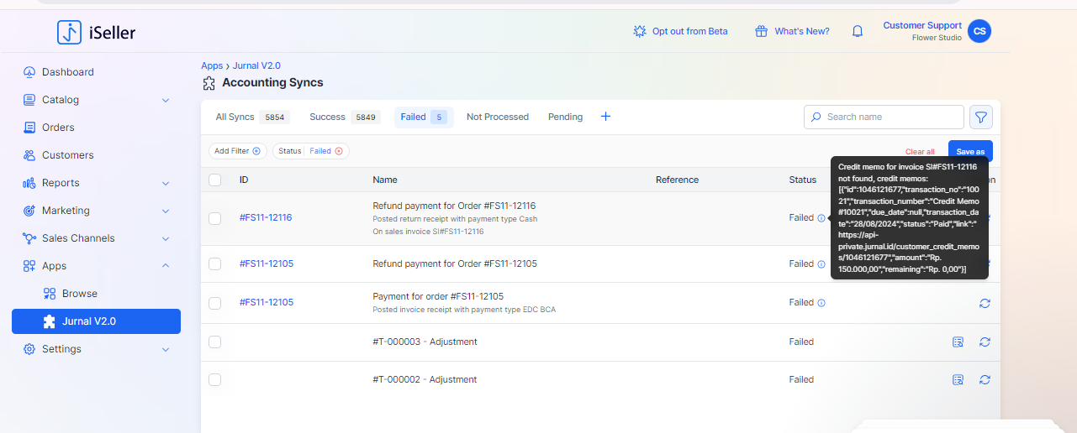The width and height of the screenshot is (1077, 433).
Task: Click the Save as button
Action: 970,151
